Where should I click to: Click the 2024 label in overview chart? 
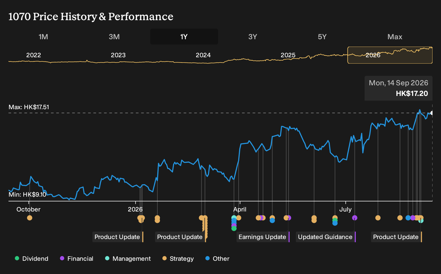click(x=203, y=55)
